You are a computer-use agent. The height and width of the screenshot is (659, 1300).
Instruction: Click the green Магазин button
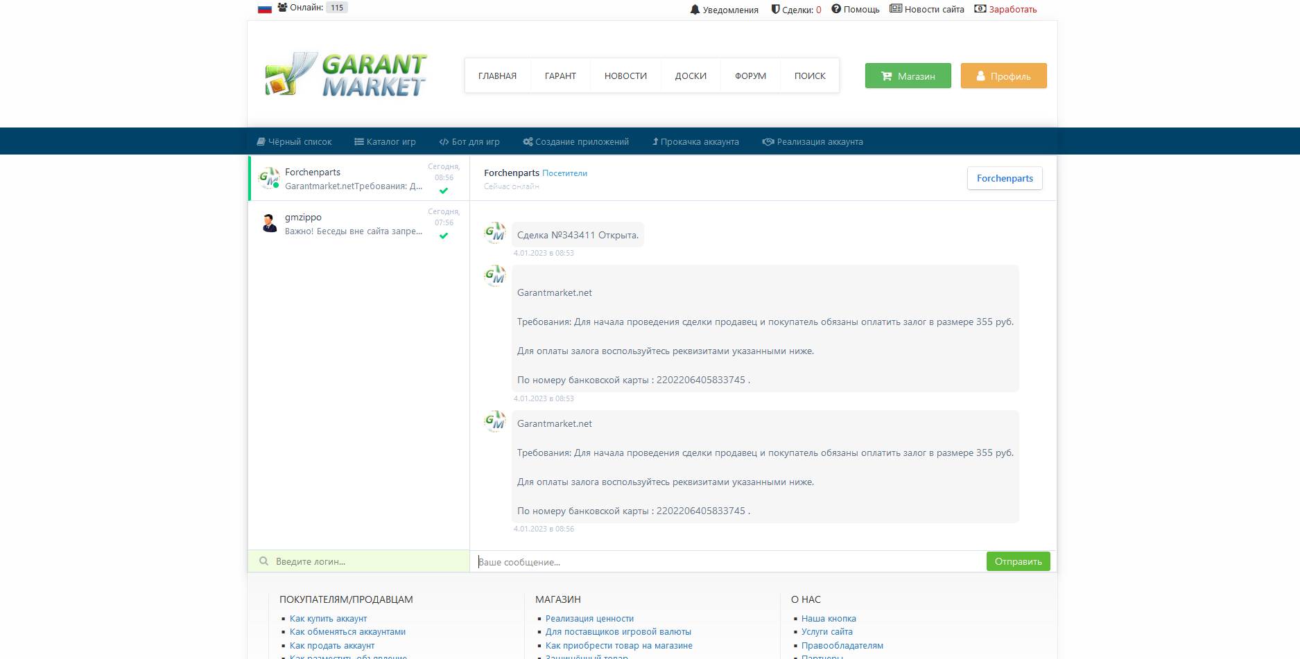[x=908, y=76]
